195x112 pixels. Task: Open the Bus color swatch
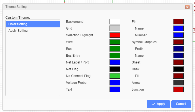point(115,49)
